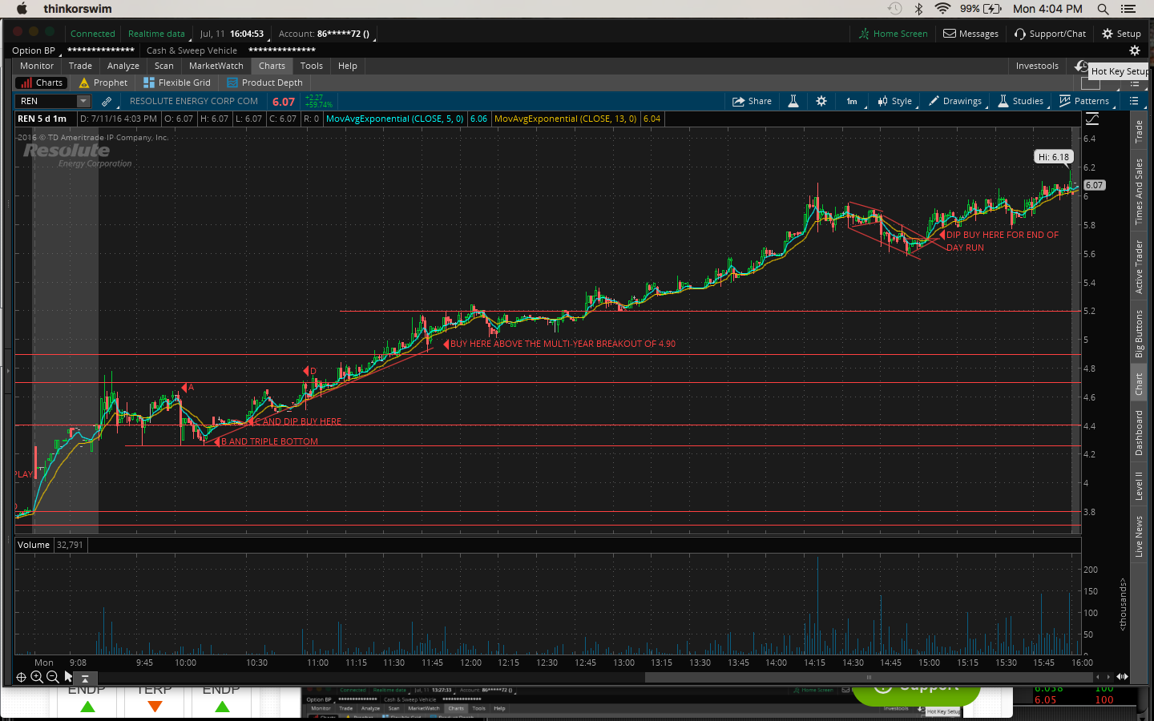Open the chart toolbar list menu icon
This screenshot has height=721, width=1154.
1134,101
